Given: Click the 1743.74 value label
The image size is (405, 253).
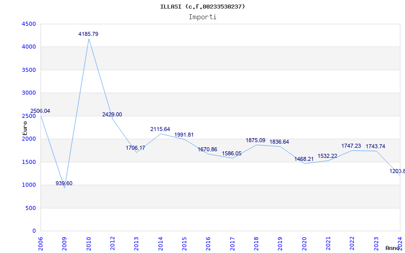Looking at the screenshot, I should pyautogui.click(x=375, y=146).
